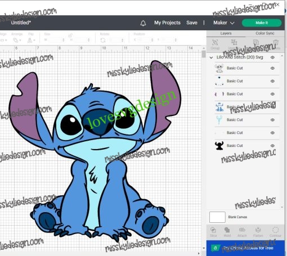Click the Lilo And Stitch (20) Svg layer name
287x256 pixels.
240,57
